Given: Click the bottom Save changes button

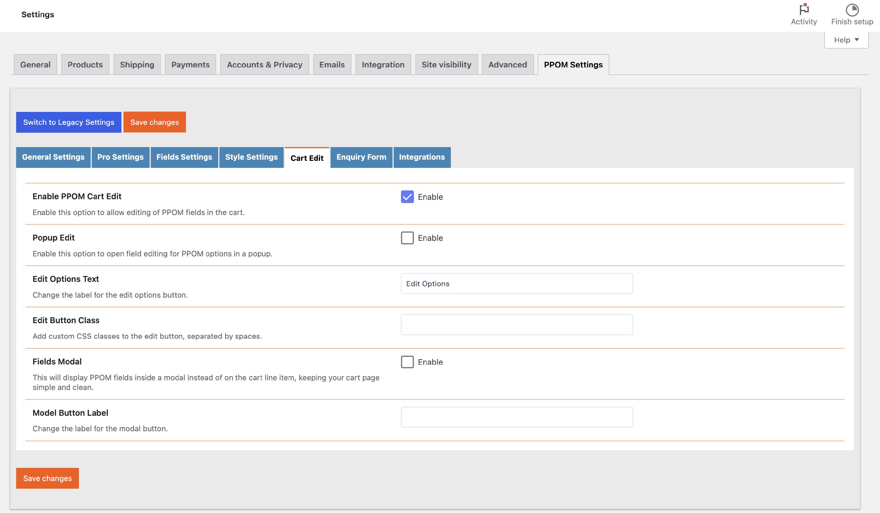Looking at the screenshot, I should pyautogui.click(x=47, y=478).
